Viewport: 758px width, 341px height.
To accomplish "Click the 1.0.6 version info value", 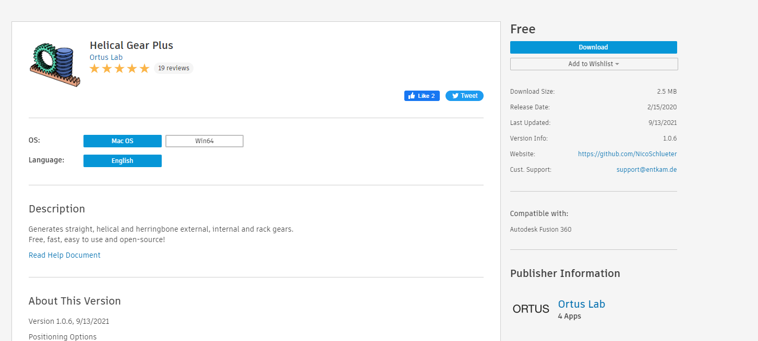I will coord(670,138).
